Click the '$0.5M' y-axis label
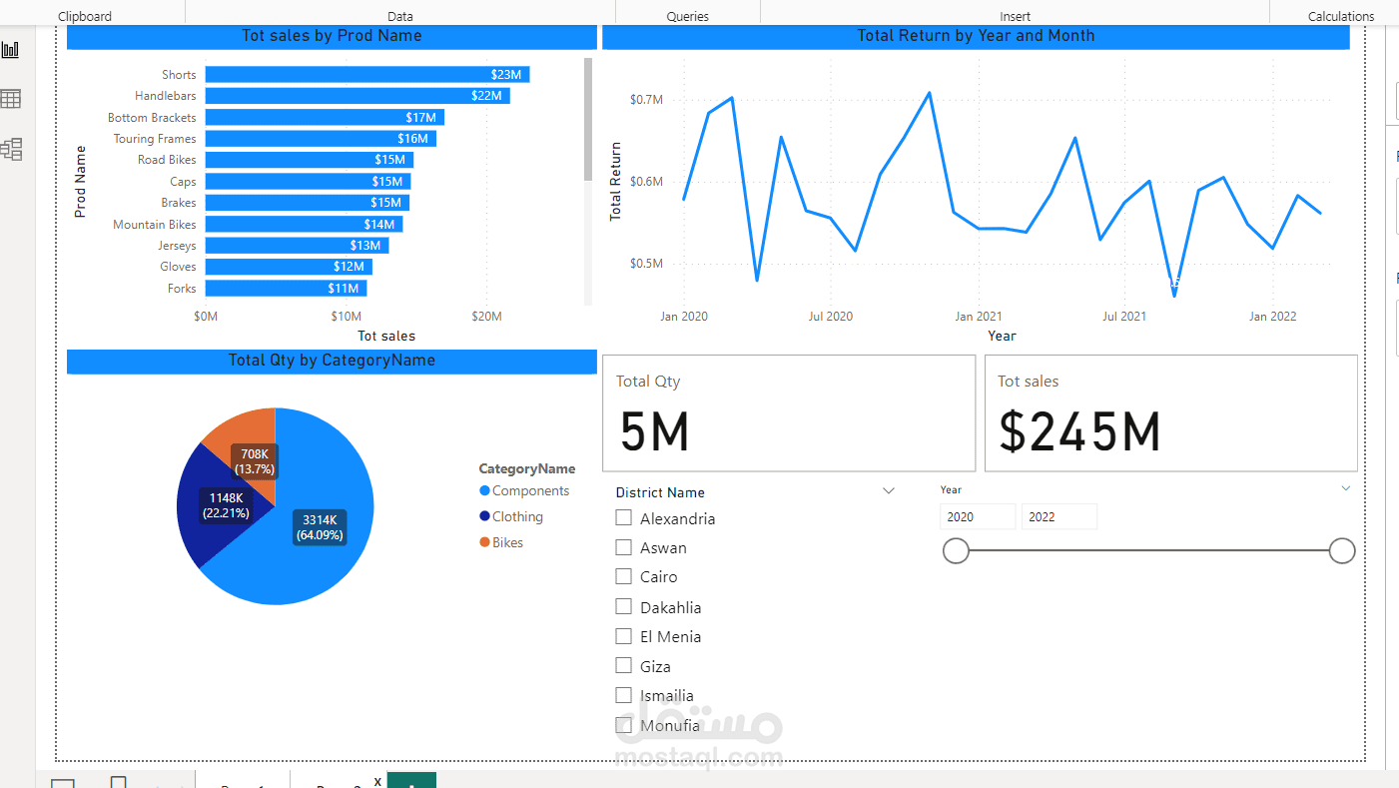Screen dimensions: 1399x788 (646, 264)
